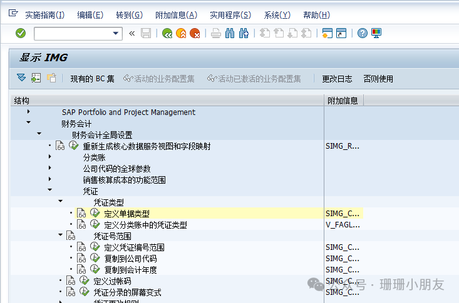459x303 pixels.
Task: Click the green Enter checkmark icon
Action: tap(21, 33)
